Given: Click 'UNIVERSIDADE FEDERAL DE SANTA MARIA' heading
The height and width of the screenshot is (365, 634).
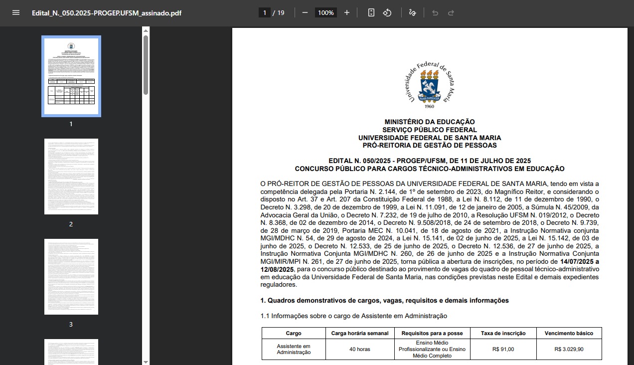Looking at the screenshot, I should coord(430,138).
